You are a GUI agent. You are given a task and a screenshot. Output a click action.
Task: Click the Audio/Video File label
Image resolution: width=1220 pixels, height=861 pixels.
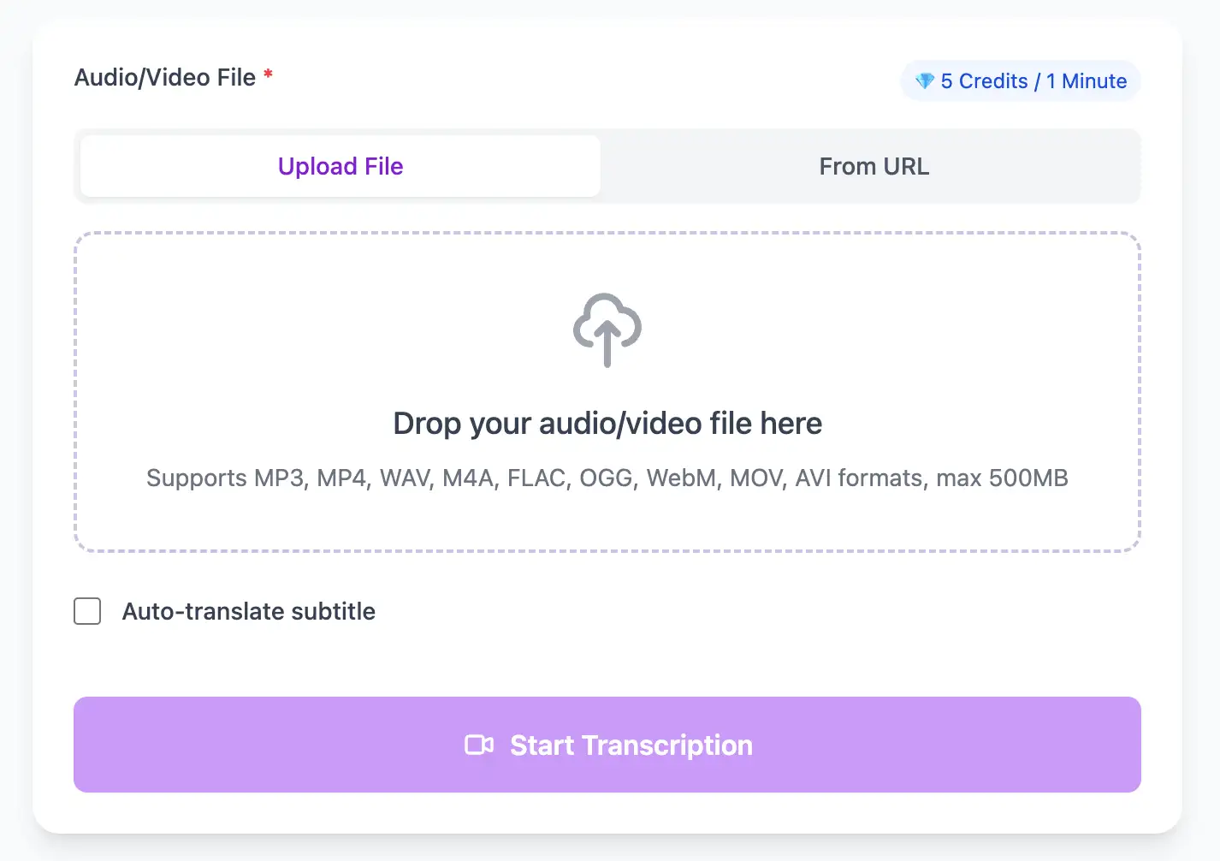tap(165, 77)
